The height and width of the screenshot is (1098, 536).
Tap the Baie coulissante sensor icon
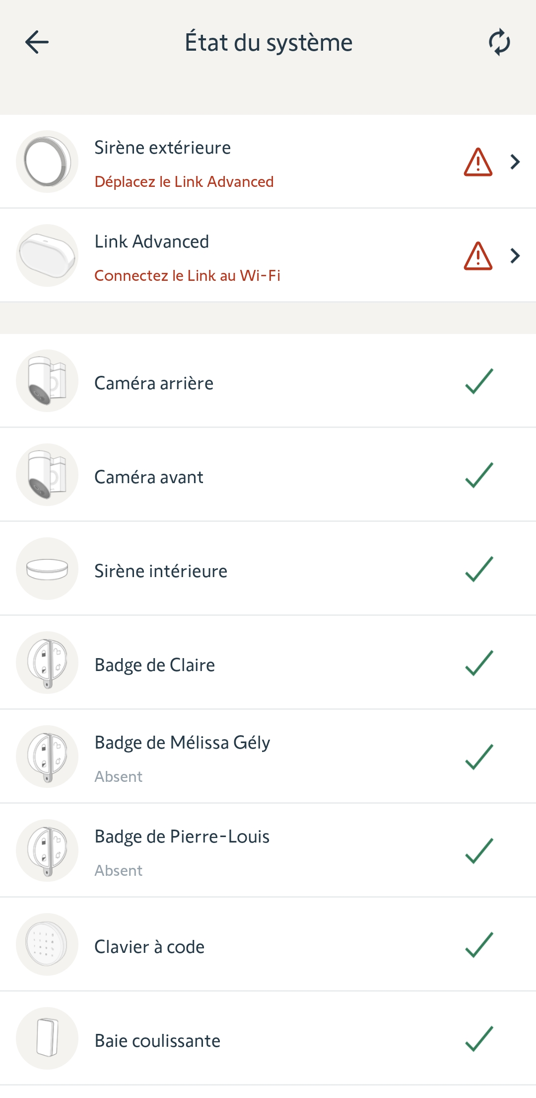pyautogui.click(x=47, y=1038)
